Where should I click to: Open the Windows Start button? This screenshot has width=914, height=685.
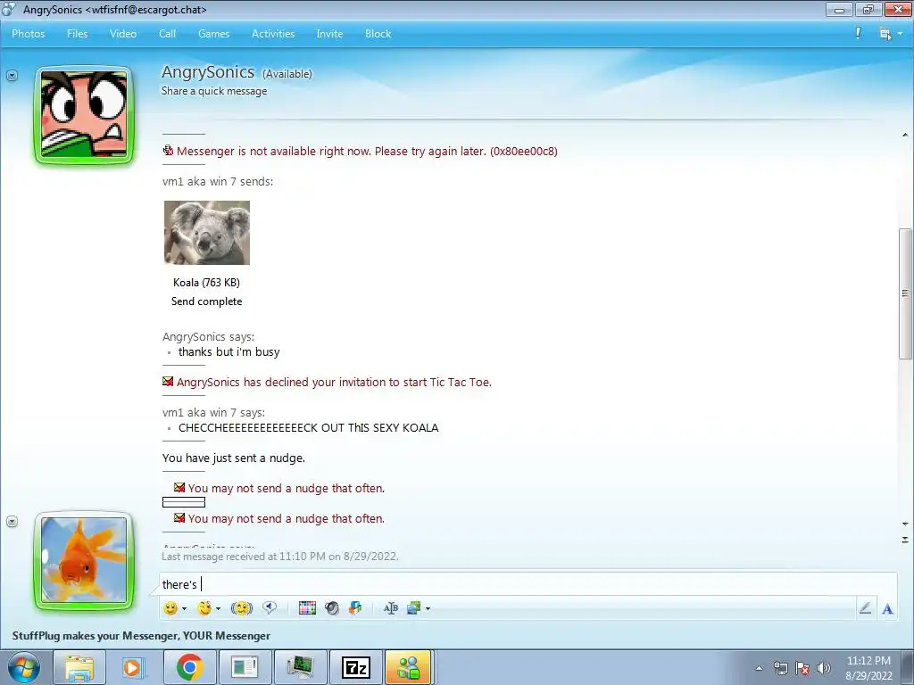[24, 667]
